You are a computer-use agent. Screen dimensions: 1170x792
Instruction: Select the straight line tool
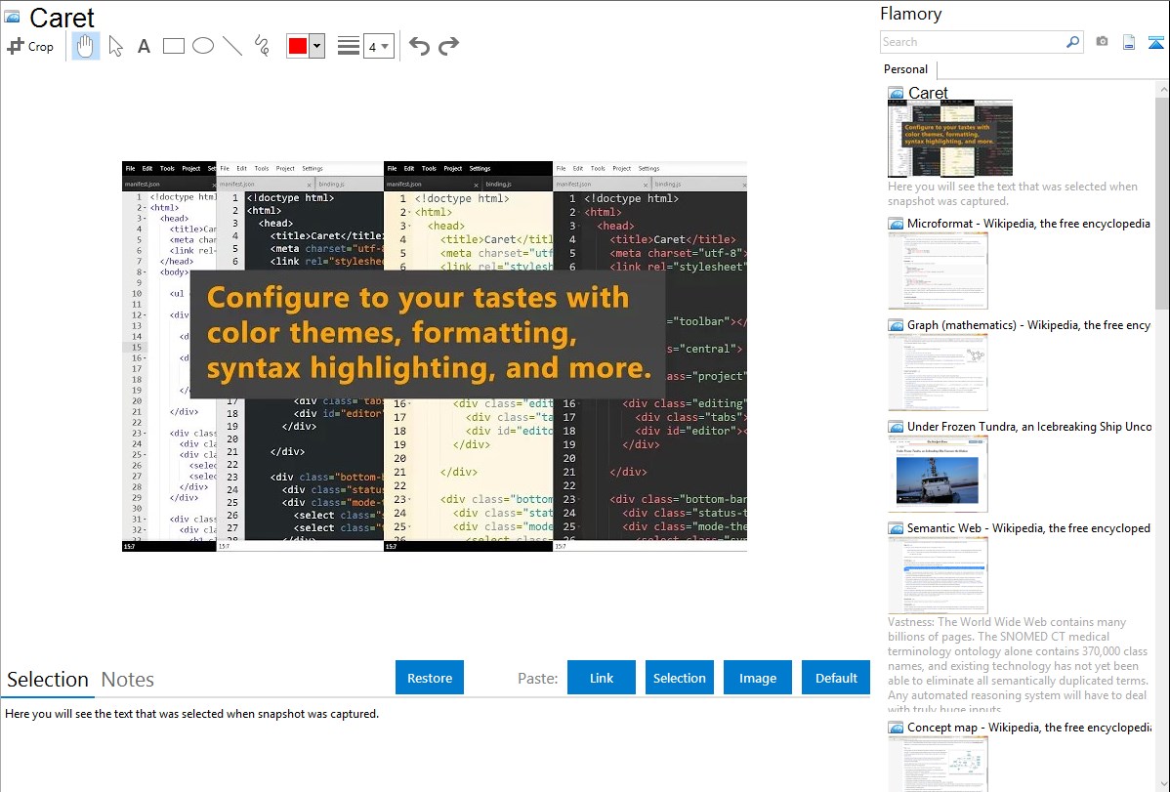point(232,46)
